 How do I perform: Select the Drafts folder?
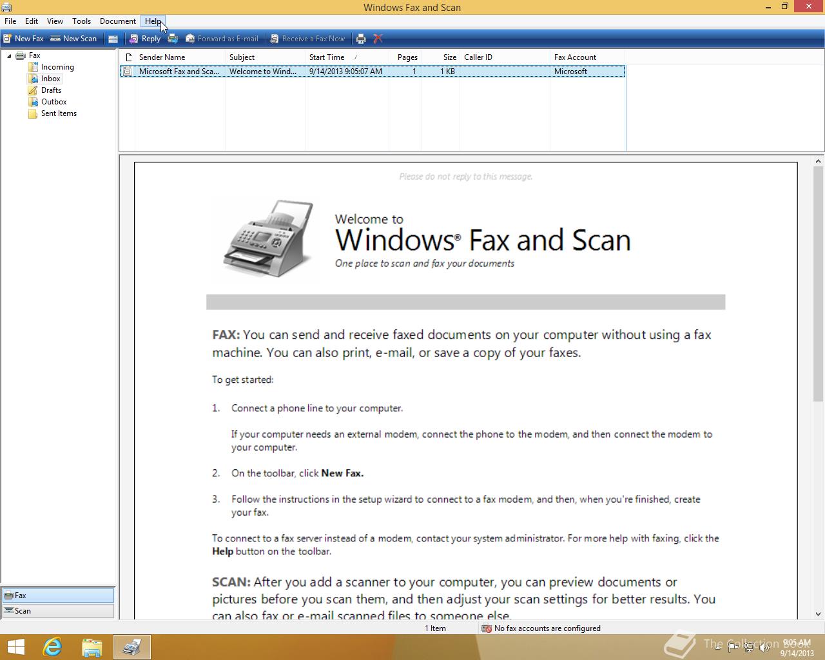[x=51, y=90]
